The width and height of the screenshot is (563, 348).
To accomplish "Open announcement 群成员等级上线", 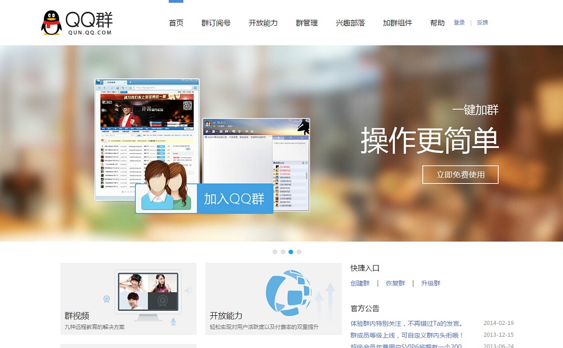I will [407, 335].
